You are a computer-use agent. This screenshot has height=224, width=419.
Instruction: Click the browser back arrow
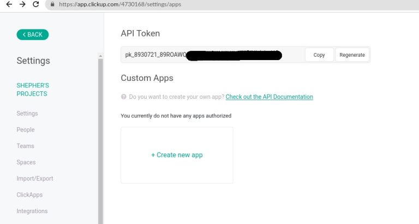point(9,4)
